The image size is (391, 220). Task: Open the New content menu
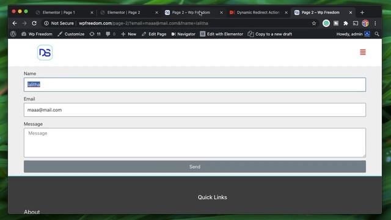[129, 34]
